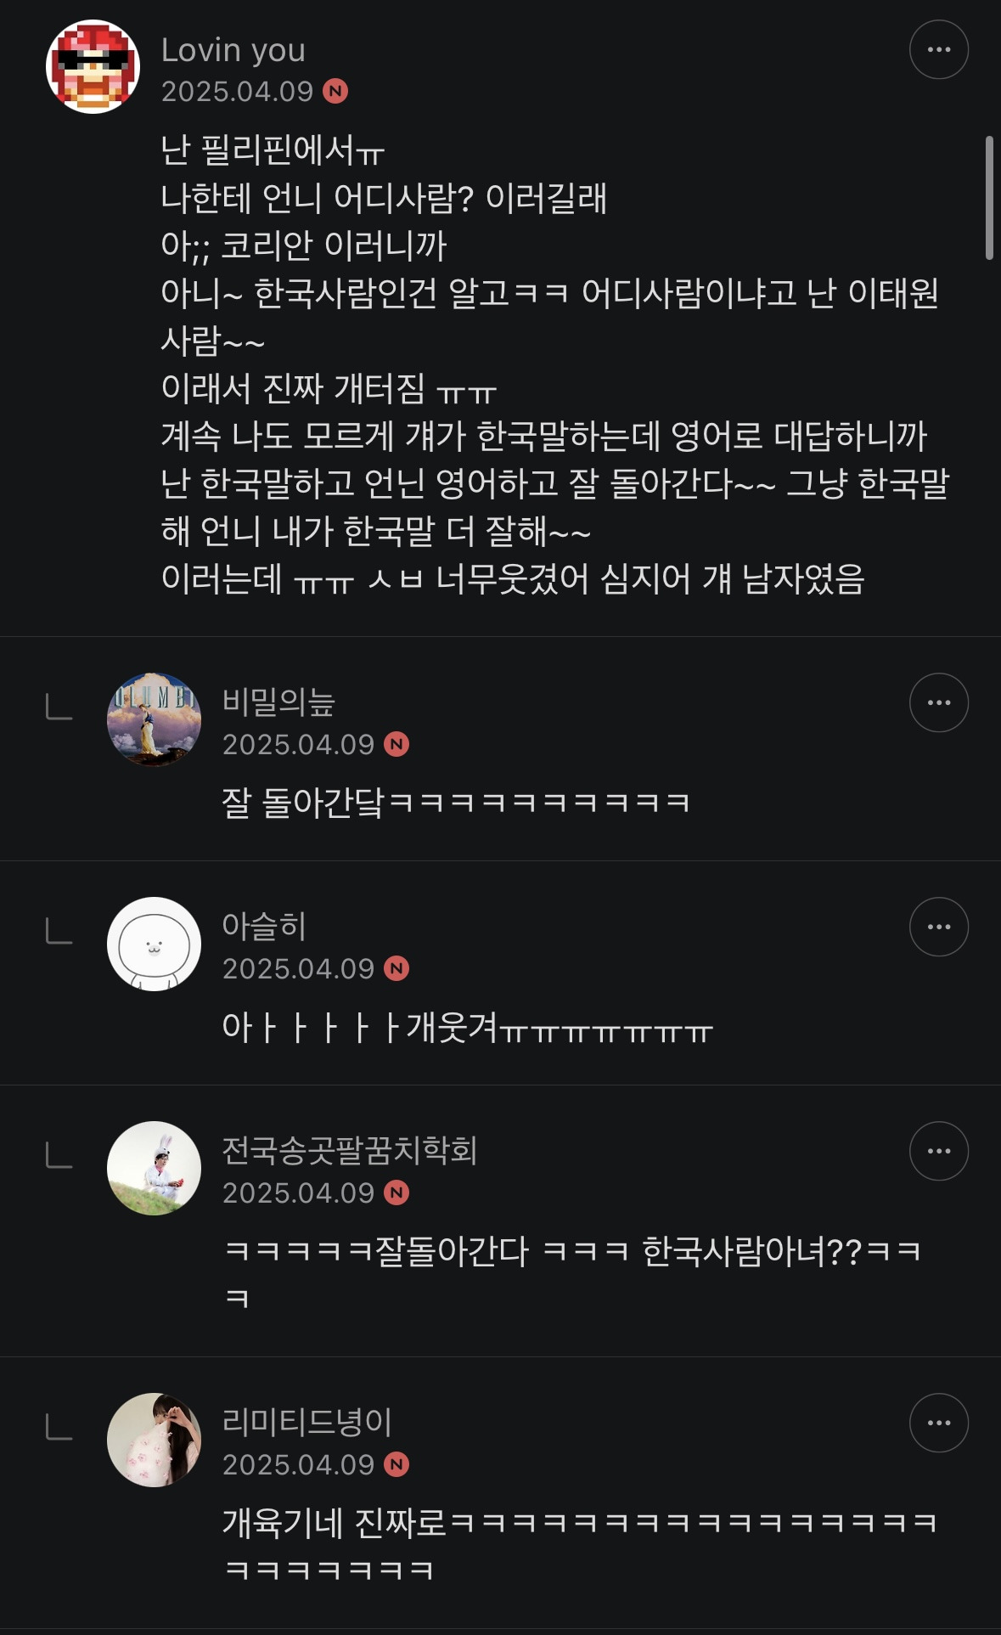Open more options on 리미티드녕이's reply
Viewport: 1001px width, 1635px height.
pyautogui.click(x=938, y=1423)
